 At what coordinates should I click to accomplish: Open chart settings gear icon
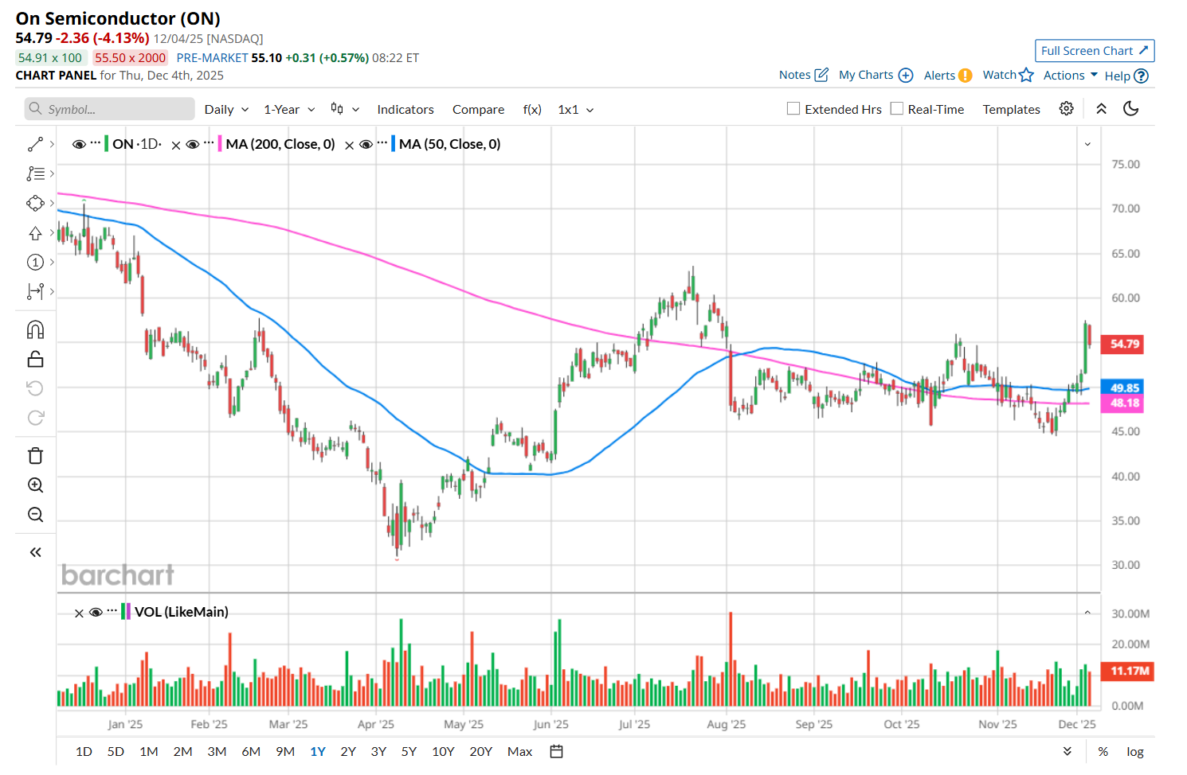tap(1066, 109)
